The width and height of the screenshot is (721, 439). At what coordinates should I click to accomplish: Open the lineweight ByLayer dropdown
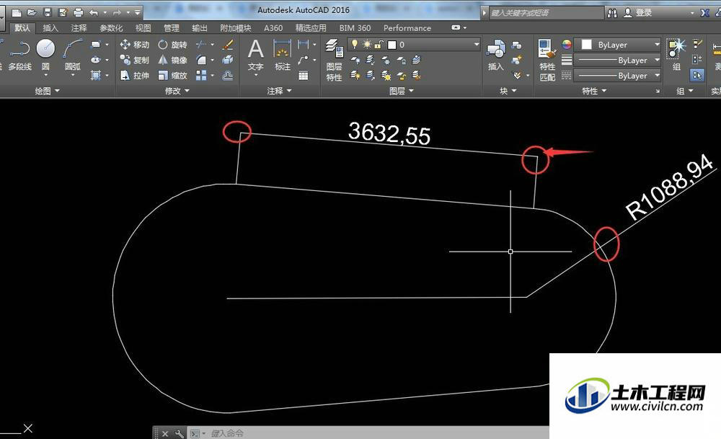[x=618, y=61]
